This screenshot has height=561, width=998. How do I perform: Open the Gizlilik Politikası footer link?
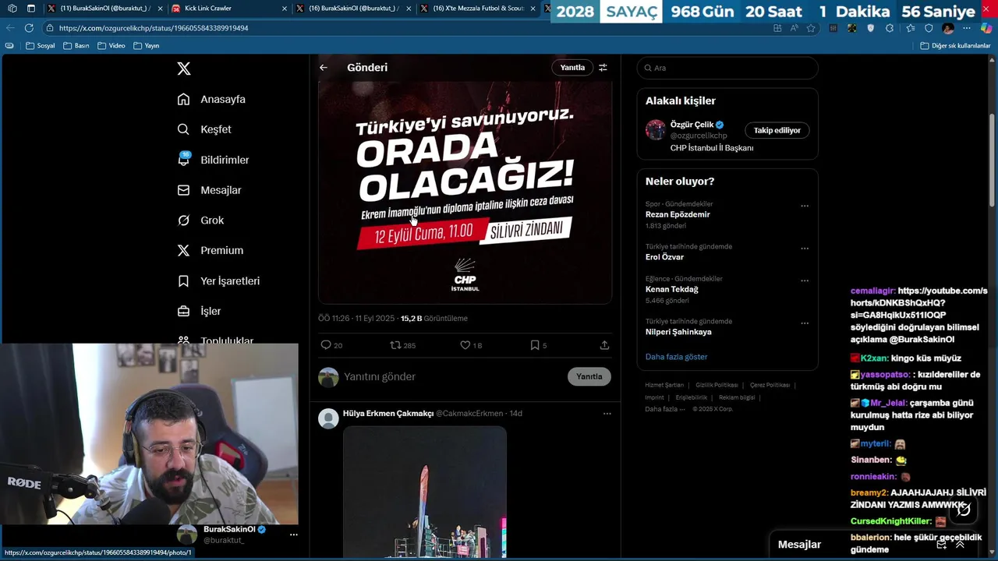click(x=717, y=385)
